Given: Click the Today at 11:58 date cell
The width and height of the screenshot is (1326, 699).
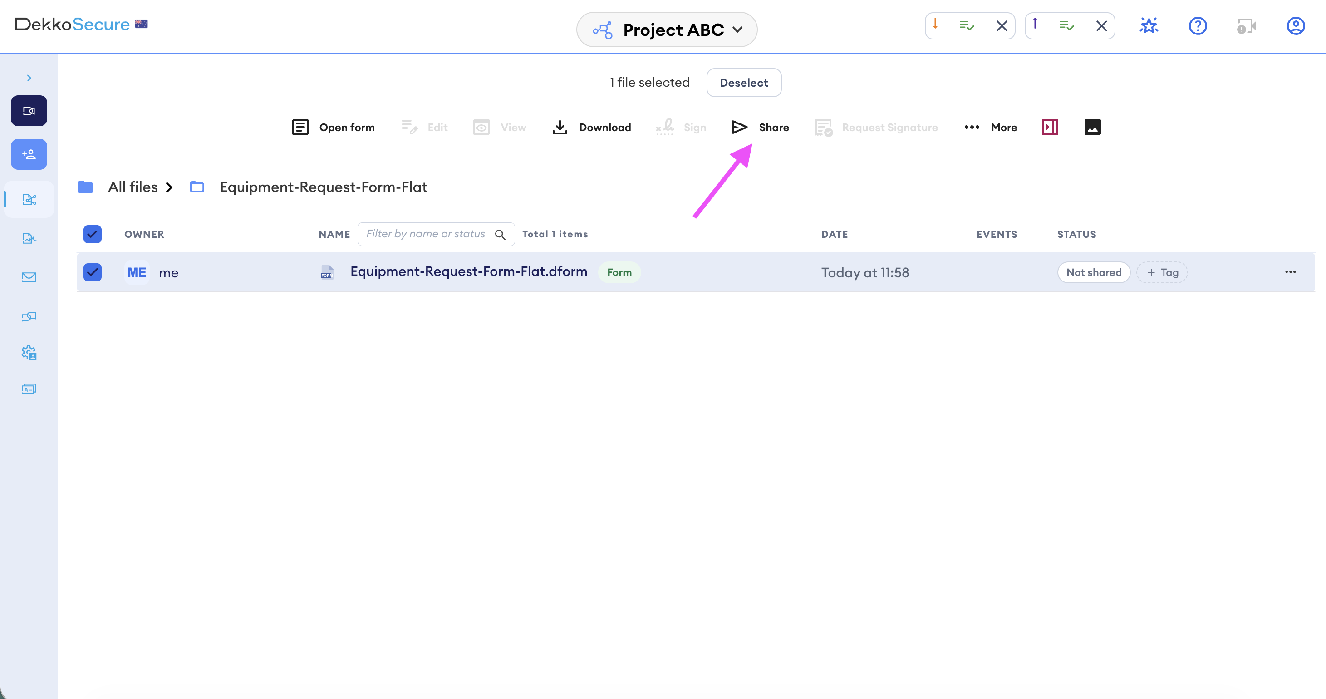Looking at the screenshot, I should click(x=865, y=272).
